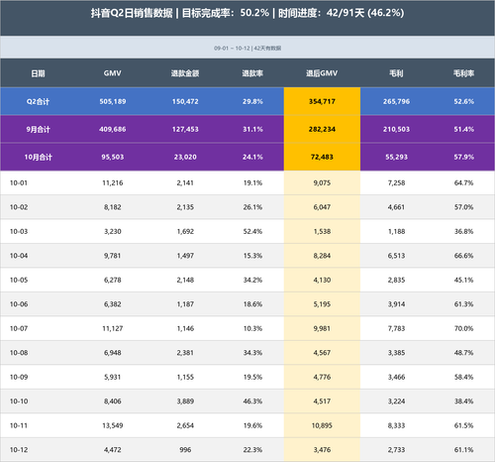
Task: Click Q2 total GMV value 505,189
Action: pos(113,101)
